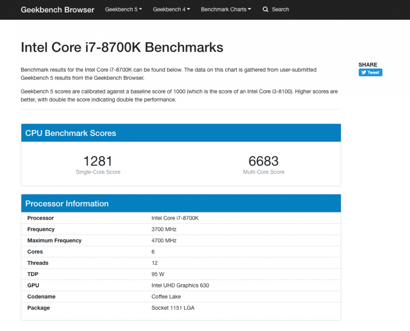This screenshot has width=410, height=331.
Task: Click the Twitter bird Tweet button
Action: [x=370, y=72]
